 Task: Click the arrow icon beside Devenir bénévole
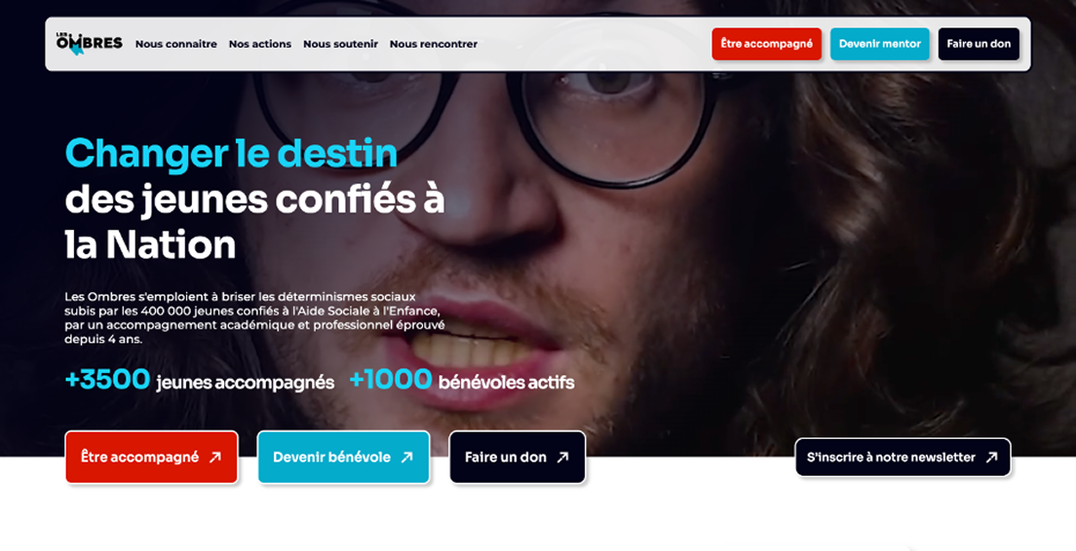pyautogui.click(x=407, y=458)
